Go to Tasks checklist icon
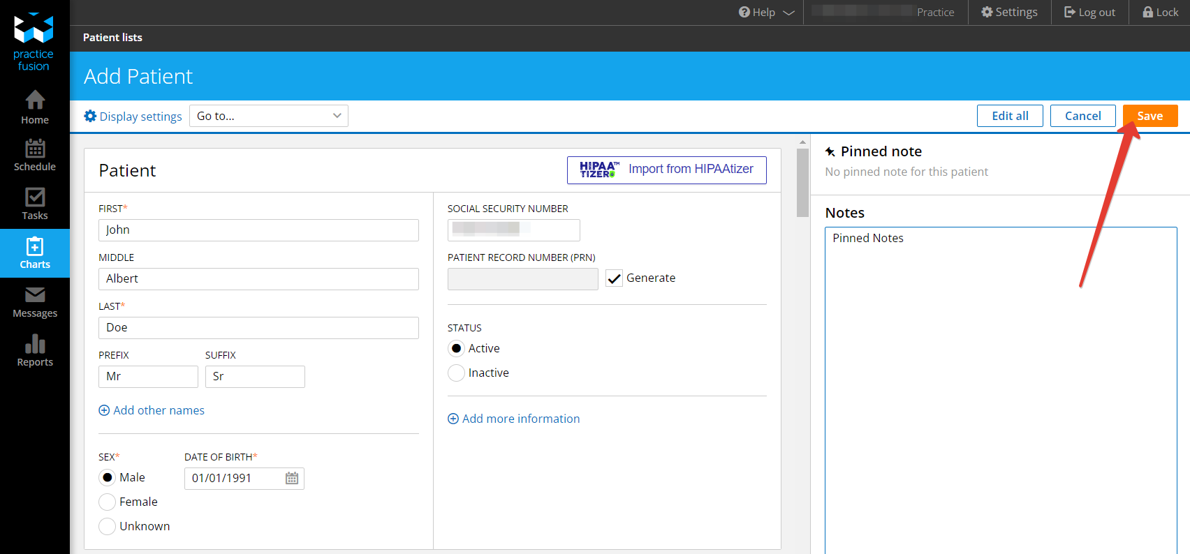 [x=35, y=197]
